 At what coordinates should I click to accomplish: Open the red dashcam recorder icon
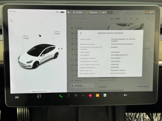[90, 95]
